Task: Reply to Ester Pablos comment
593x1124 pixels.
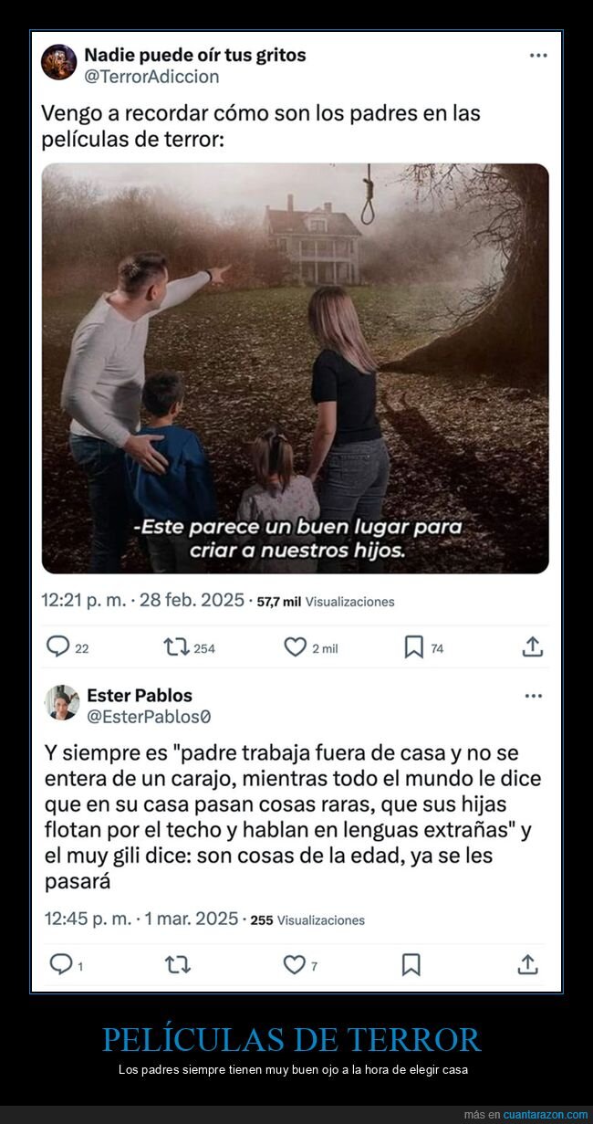Action: click(59, 964)
